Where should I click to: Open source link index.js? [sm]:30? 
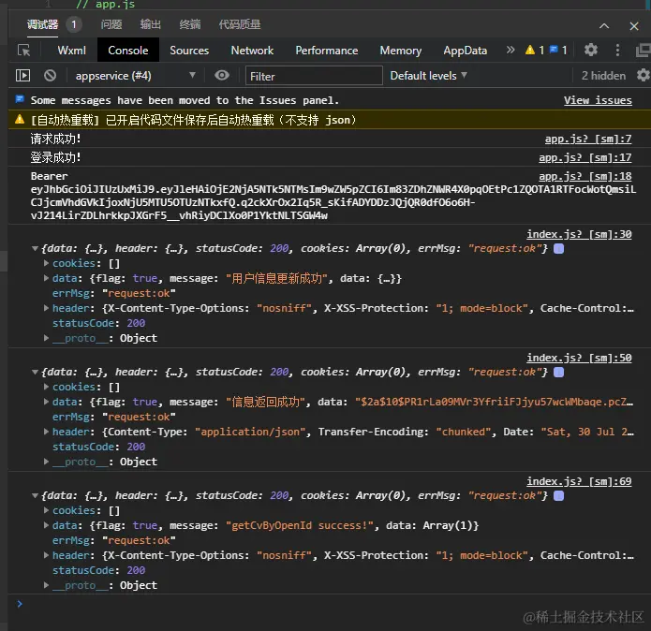[579, 234]
